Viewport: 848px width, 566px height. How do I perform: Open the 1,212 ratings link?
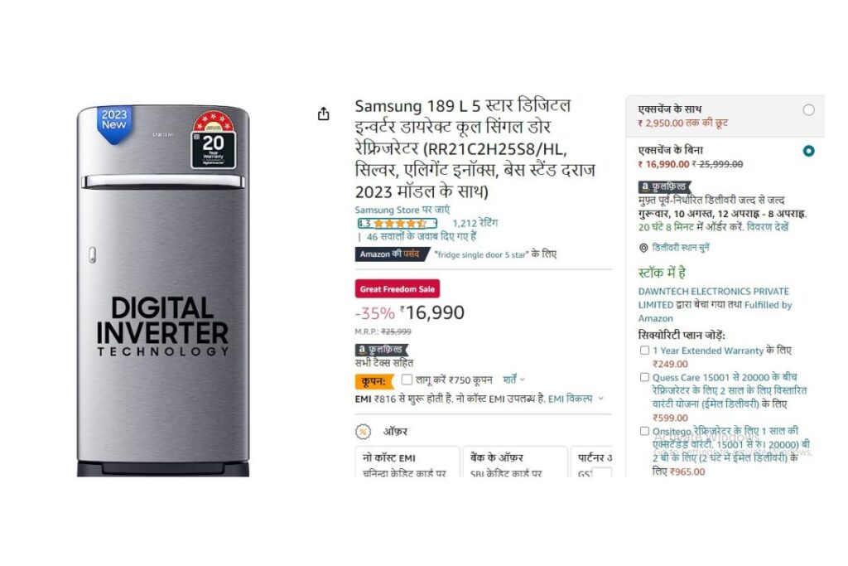pos(475,223)
